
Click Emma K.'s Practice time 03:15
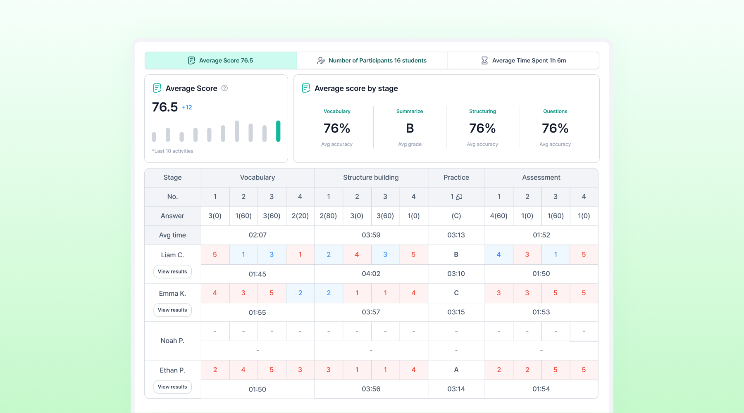coord(456,312)
